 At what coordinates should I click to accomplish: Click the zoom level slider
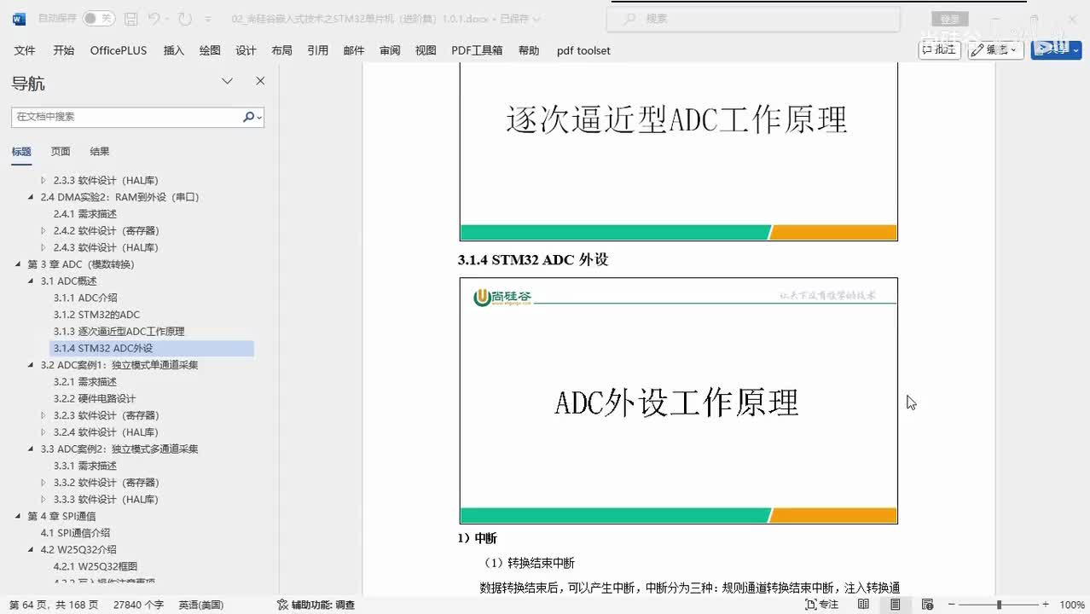(999, 605)
